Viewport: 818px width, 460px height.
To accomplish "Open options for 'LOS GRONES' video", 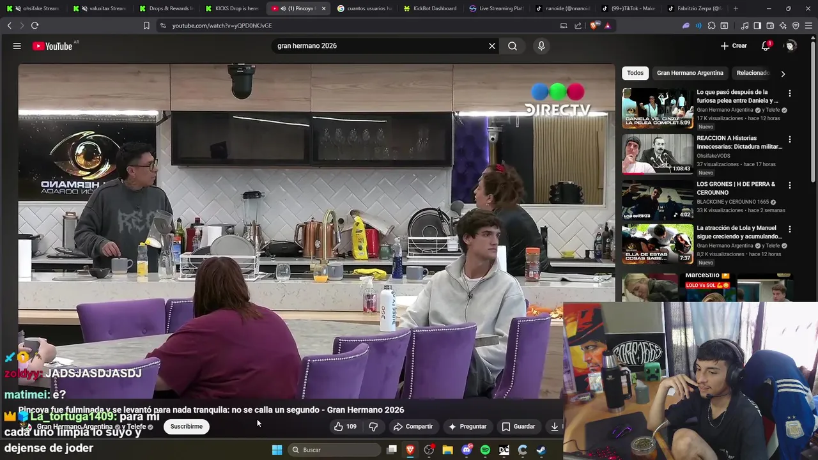I will (x=789, y=185).
